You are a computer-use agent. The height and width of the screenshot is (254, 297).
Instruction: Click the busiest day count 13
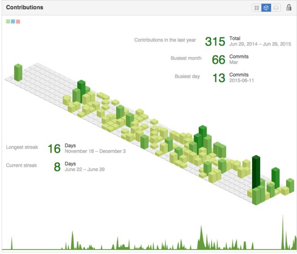point(219,78)
